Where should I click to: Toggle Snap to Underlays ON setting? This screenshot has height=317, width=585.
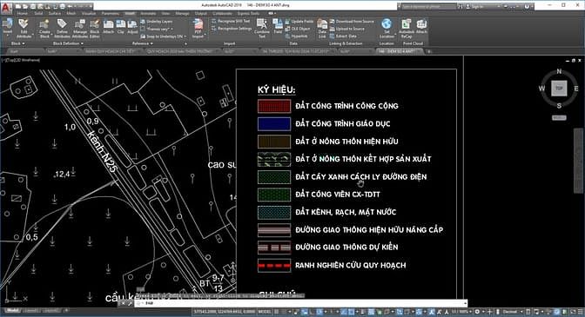tap(162, 36)
